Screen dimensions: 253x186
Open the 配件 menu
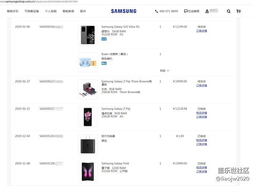(83, 11)
